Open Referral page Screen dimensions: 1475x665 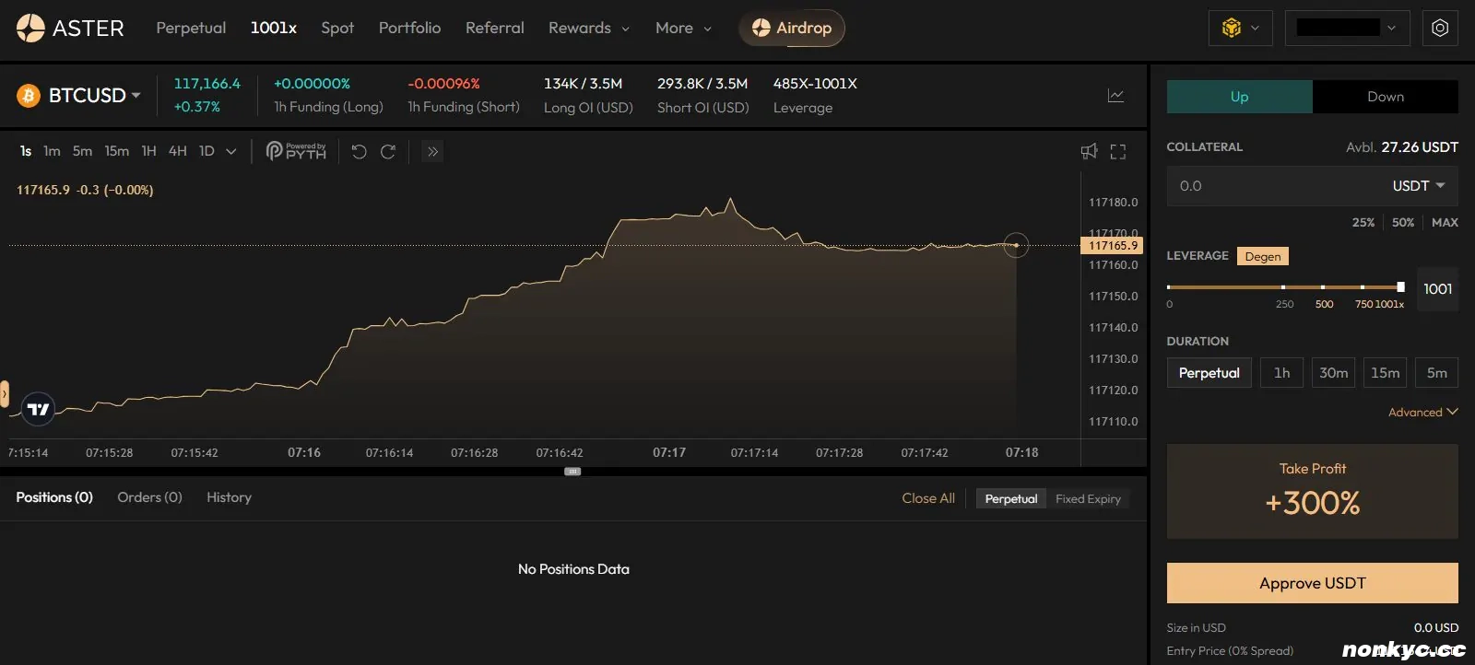point(495,28)
